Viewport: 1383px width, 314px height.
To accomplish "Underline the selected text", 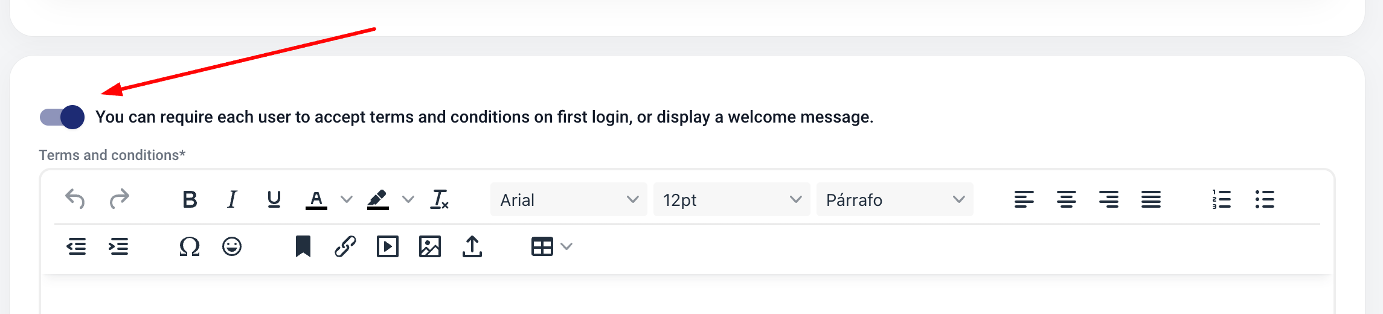I will (274, 199).
